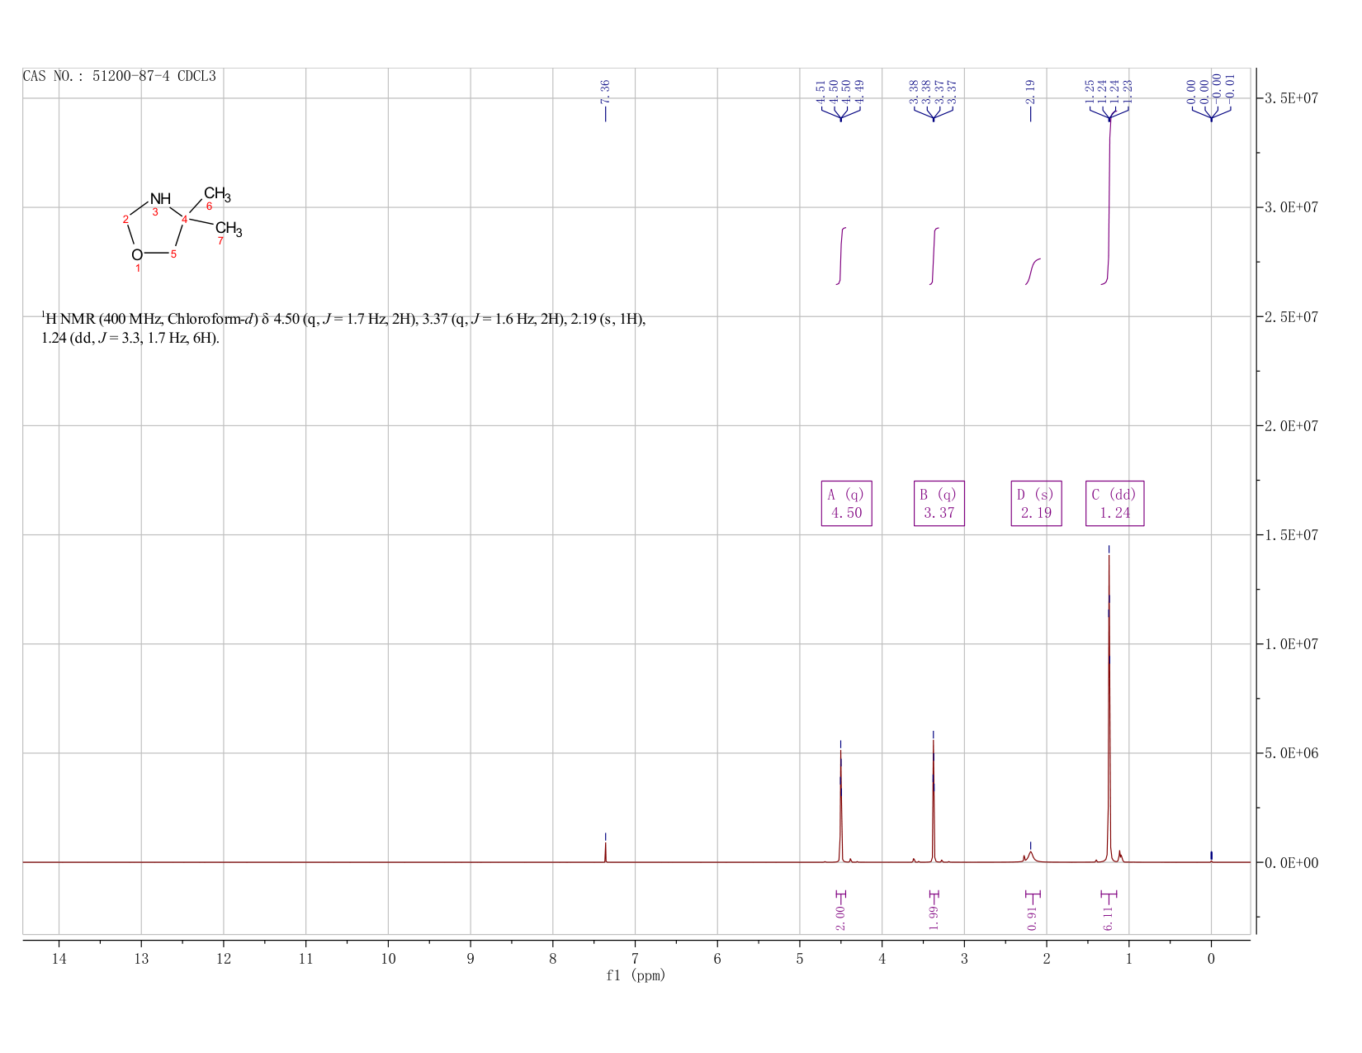Select the integral value 1.99

tap(934, 918)
